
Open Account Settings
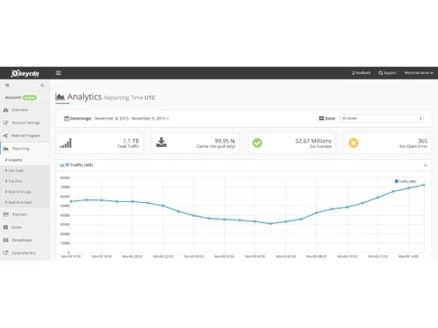tap(25, 122)
